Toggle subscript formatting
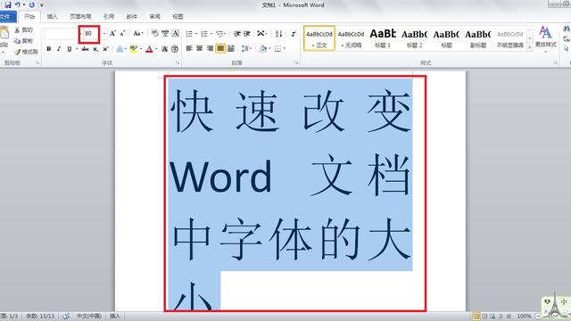The image size is (571, 321). tap(95, 49)
